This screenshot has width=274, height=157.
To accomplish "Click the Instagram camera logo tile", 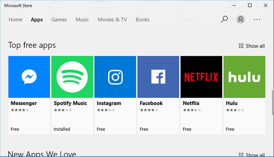I will (x=115, y=77).
